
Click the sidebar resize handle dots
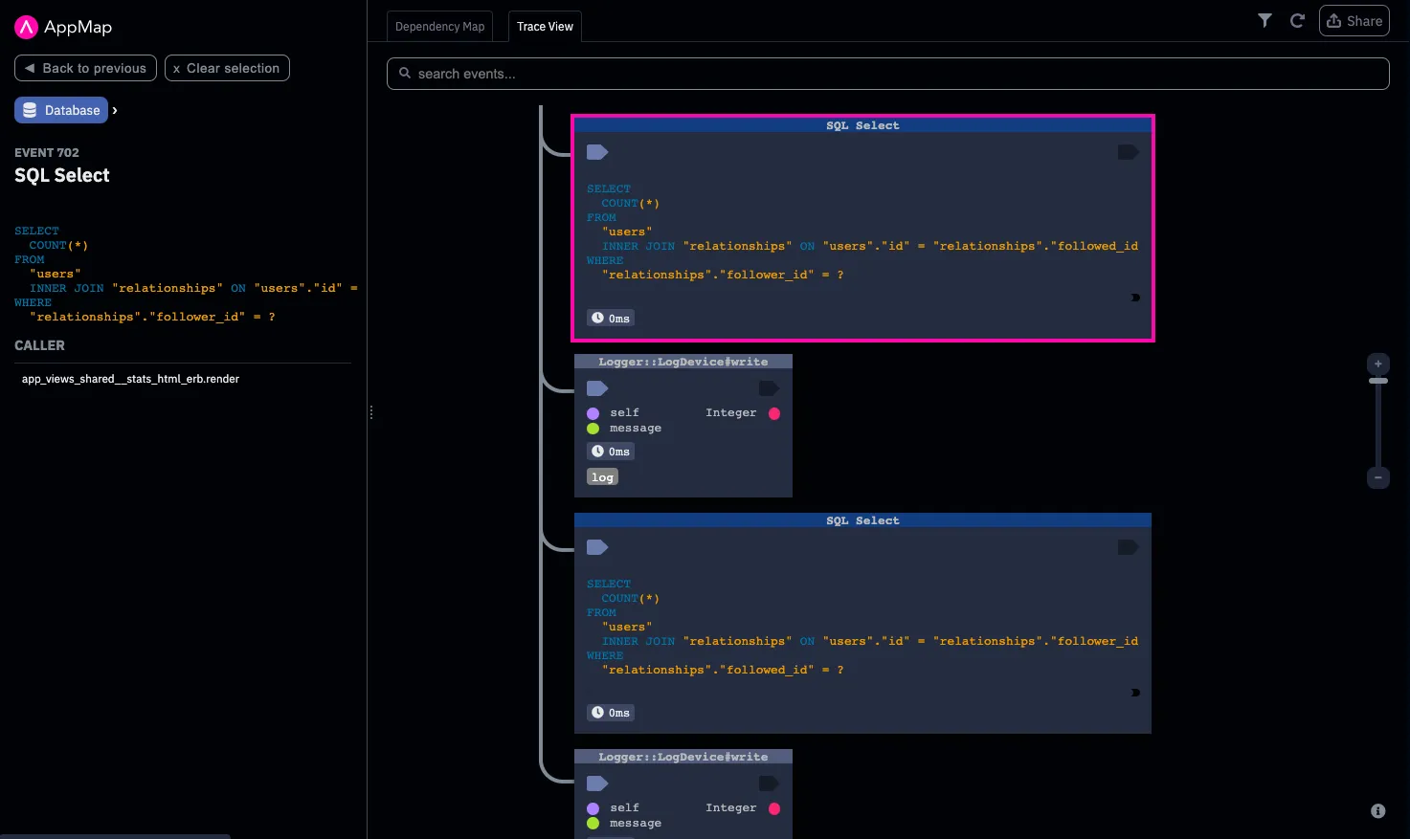pos(371,413)
